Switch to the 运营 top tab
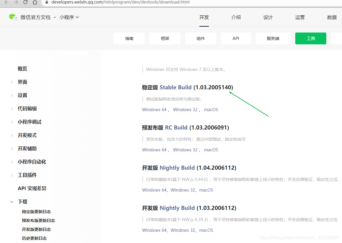Image resolution: width=342 pixels, height=243 pixels. click(300, 17)
